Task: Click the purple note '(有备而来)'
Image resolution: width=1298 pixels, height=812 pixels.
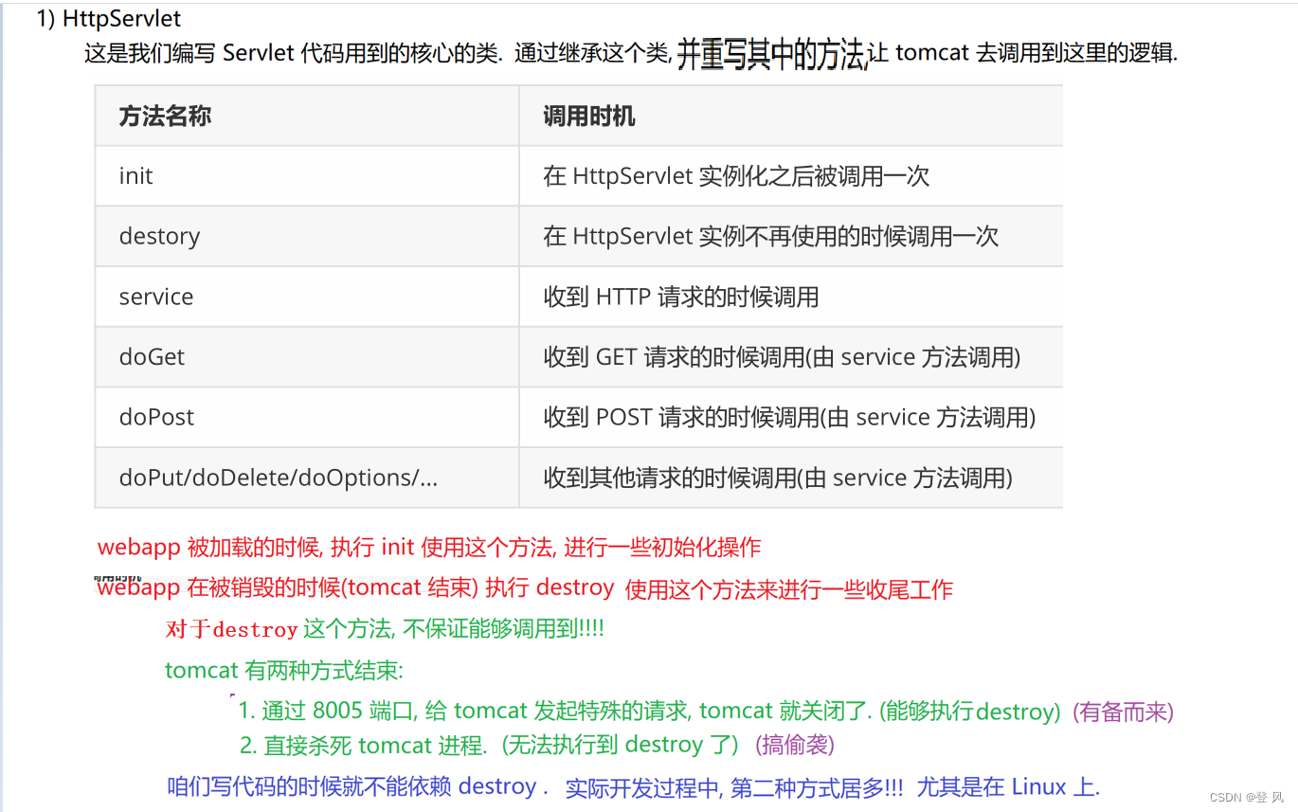Action: [x=1123, y=712]
